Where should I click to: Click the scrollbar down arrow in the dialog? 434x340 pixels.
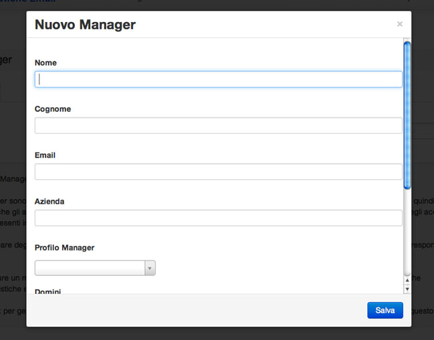click(x=407, y=289)
